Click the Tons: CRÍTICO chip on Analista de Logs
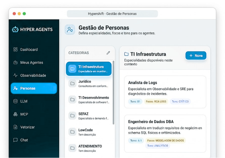The width and height of the screenshot is (225, 158). [x=180, y=101]
